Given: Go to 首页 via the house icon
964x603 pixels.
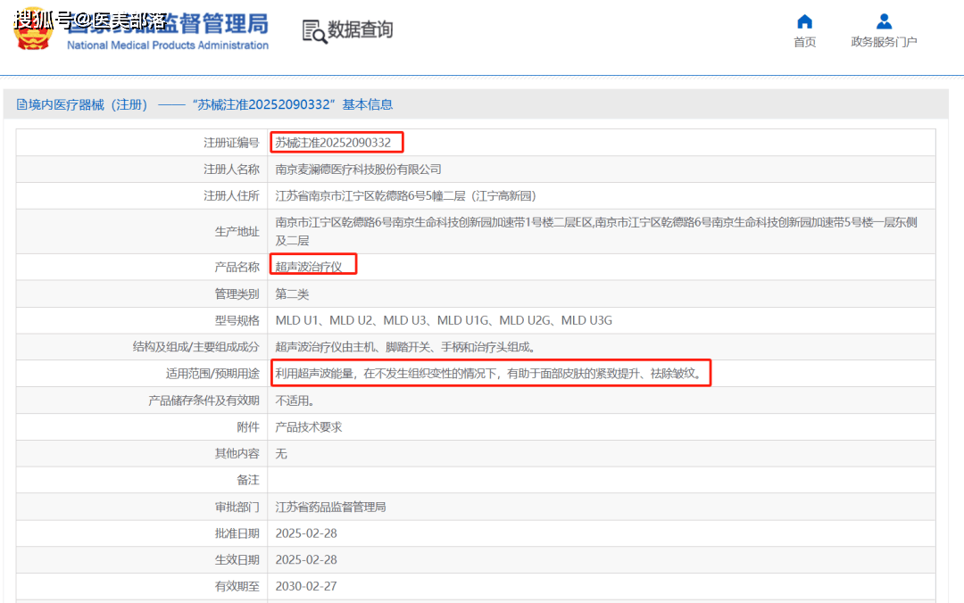Looking at the screenshot, I should click(804, 21).
